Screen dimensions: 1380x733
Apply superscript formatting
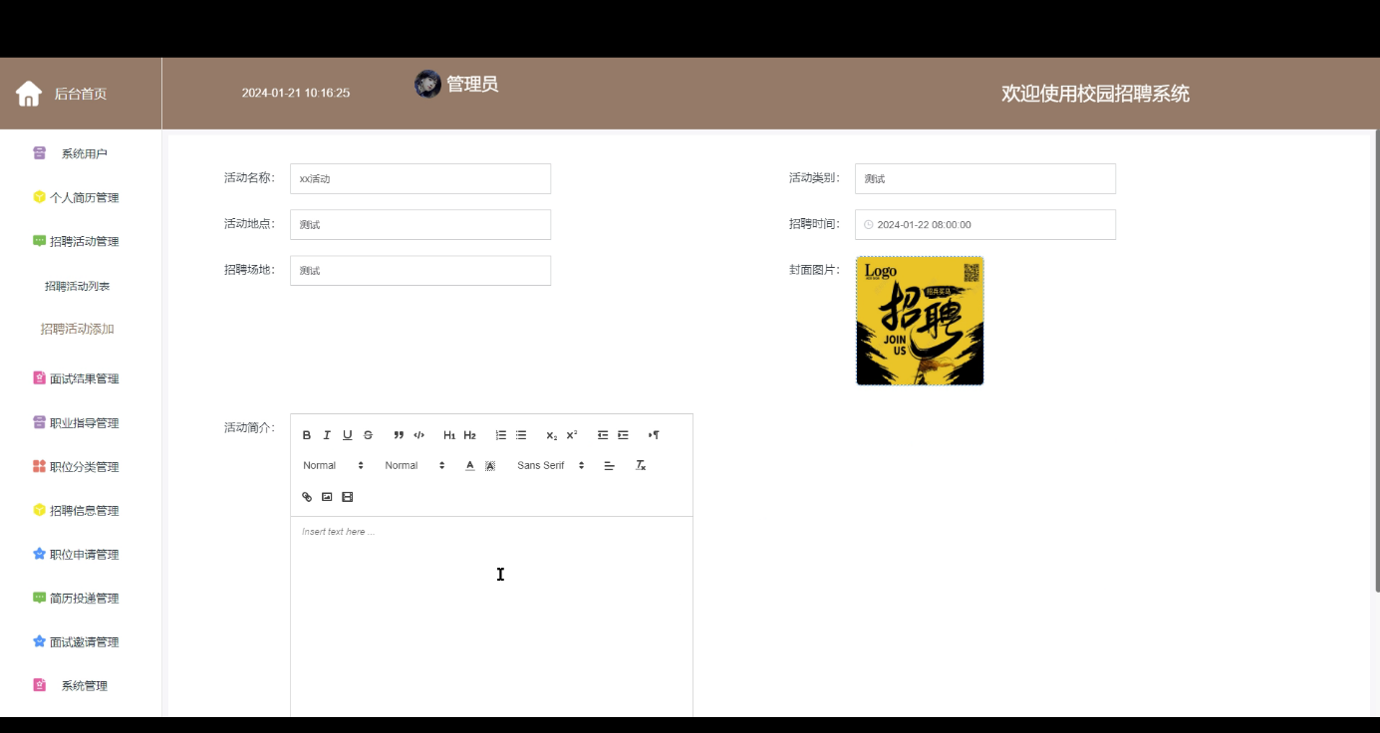pyautogui.click(x=572, y=435)
